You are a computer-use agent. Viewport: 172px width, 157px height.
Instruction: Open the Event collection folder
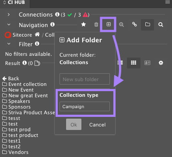[x=25, y=84]
